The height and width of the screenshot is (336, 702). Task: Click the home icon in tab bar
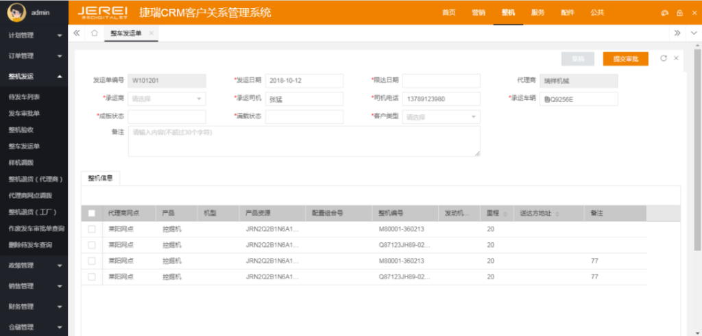[94, 33]
